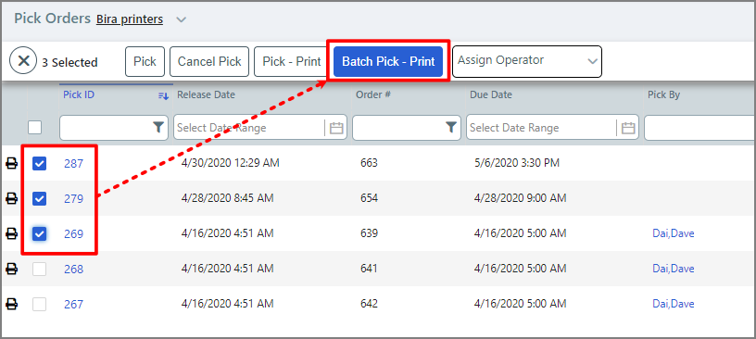The width and height of the screenshot is (756, 339).
Task: Click printer icon for pick 268
Action: coord(11,269)
